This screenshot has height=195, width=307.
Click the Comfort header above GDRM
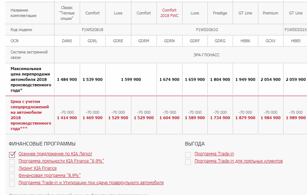(144, 13)
